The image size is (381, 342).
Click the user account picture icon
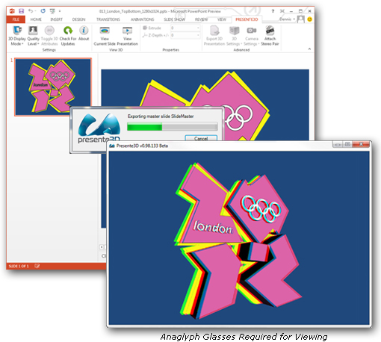(x=301, y=19)
